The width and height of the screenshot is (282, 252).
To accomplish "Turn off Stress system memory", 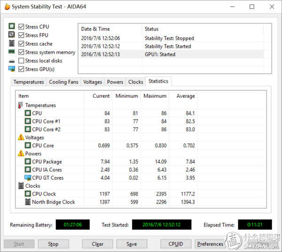I will pyautogui.click(x=21, y=52).
